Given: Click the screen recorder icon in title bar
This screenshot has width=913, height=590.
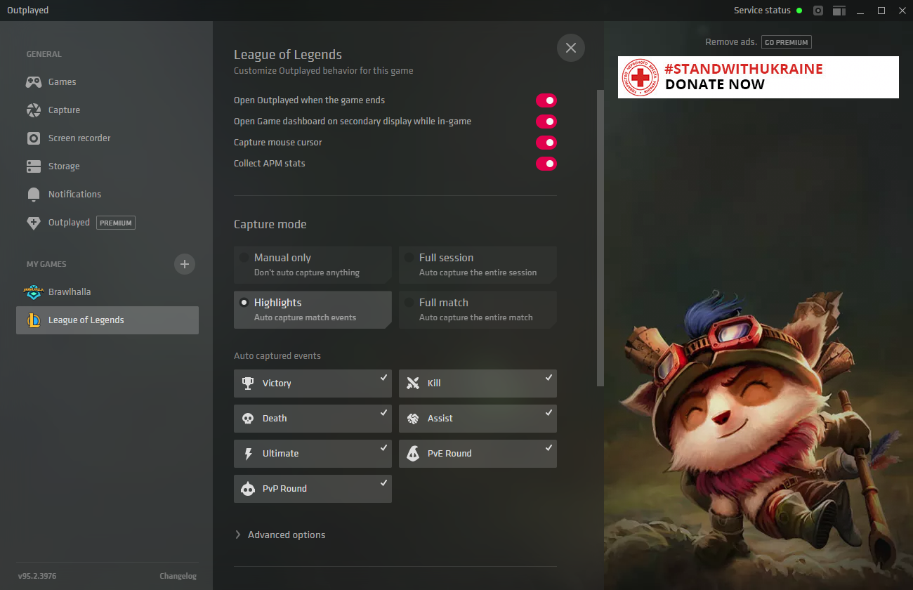Looking at the screenshot, I should coord(818,11).
